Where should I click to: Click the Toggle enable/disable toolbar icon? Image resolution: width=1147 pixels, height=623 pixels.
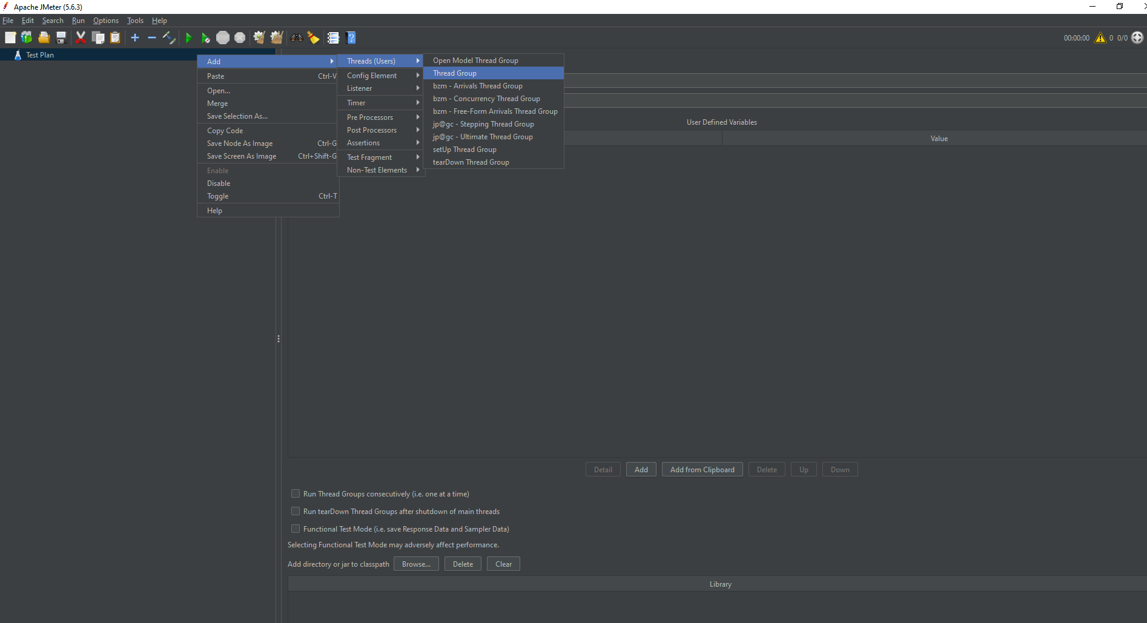pyautogui.click(x=169, y=38)
